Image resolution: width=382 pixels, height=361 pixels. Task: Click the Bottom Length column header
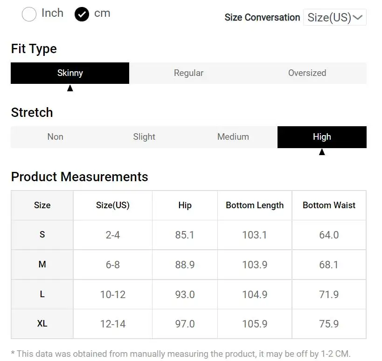tap(255, 205)
